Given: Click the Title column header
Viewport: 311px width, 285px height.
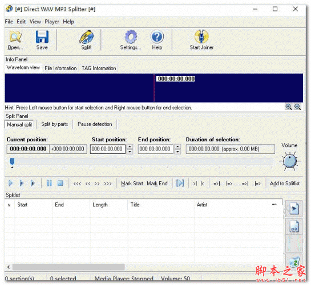Looking at the screenshot, I should 161,205.
